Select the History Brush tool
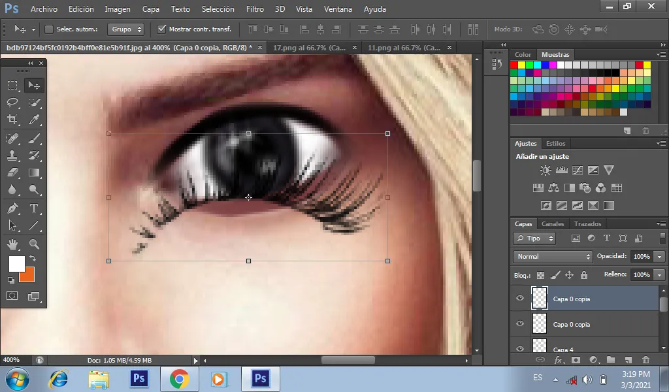This screenshot has width=669, height=392. [34, 155]
